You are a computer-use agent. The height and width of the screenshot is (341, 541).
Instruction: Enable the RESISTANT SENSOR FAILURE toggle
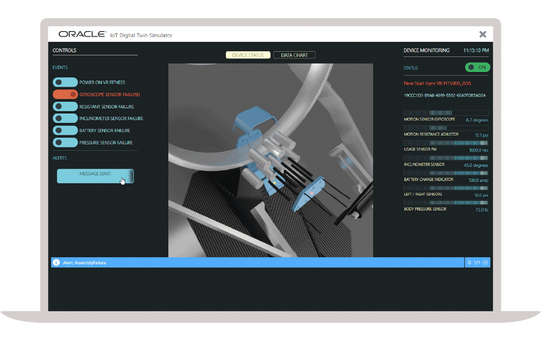(66, 106)
